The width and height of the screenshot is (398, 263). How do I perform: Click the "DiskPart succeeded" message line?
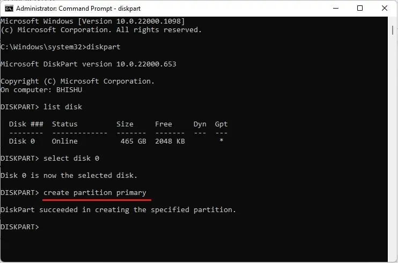[118, 209]
